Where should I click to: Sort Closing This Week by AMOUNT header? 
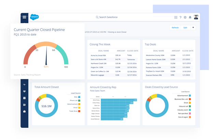[x=121, y=51]
